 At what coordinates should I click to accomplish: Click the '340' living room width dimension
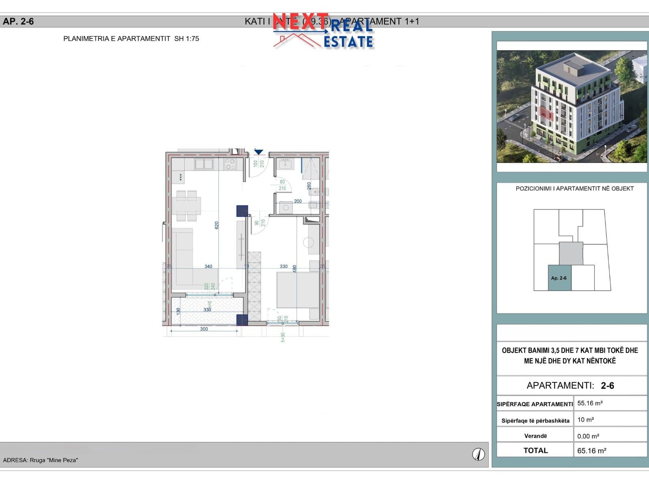point(208,266)
